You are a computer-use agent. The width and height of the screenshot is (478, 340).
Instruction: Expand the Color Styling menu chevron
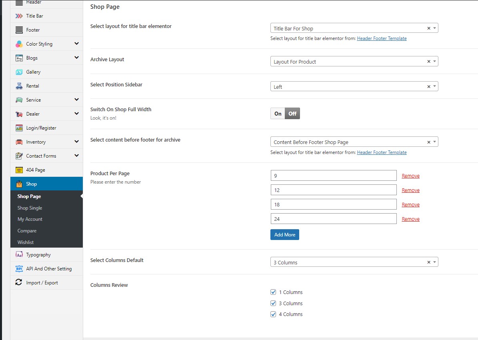point(76,44)
